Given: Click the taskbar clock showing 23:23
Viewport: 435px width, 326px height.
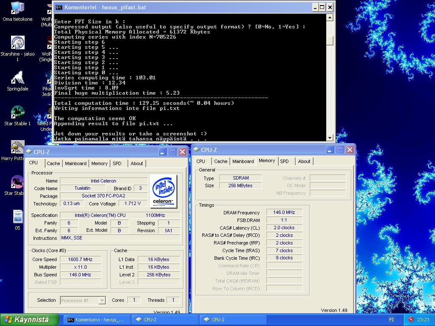Looking at the screenshot, I should [x=423, y=320].
